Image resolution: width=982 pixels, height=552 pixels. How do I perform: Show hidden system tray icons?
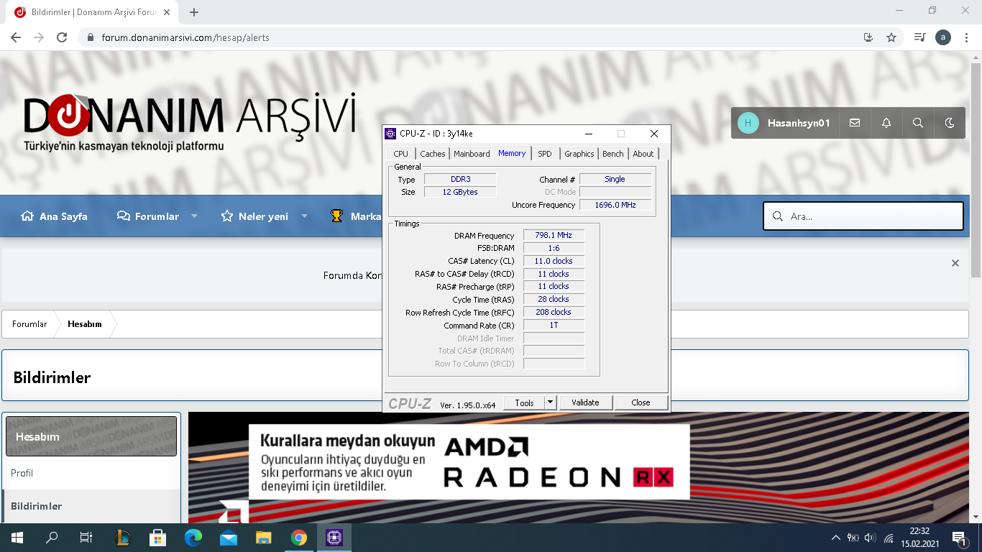point(835,538)
